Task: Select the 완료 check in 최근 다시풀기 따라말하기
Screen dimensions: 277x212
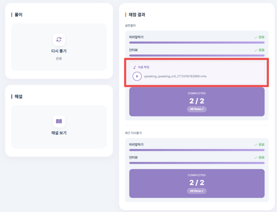Action: [x=256, y=144]
